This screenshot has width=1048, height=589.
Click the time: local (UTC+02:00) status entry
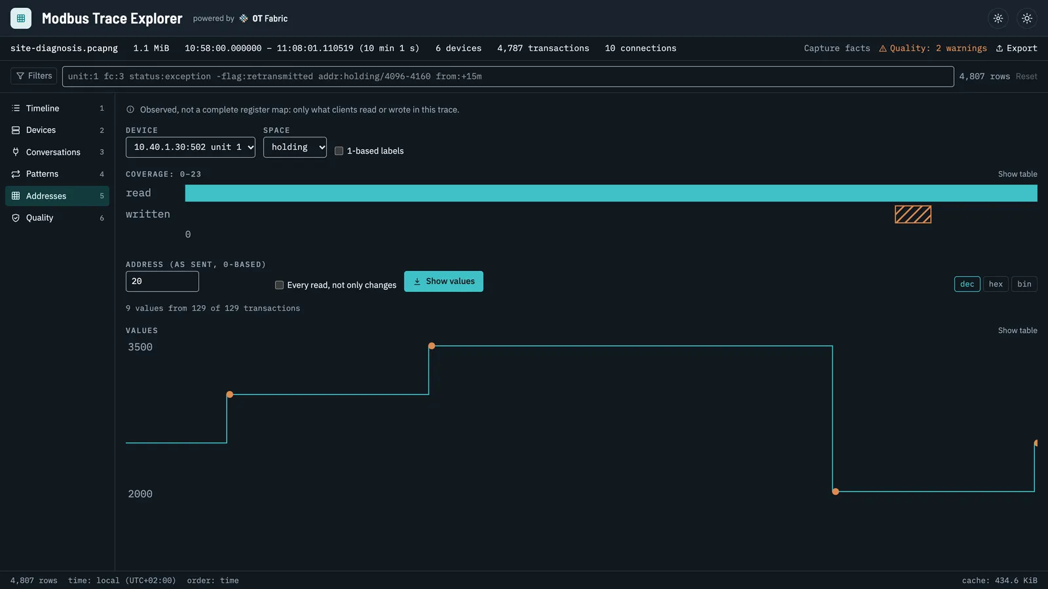122,580
